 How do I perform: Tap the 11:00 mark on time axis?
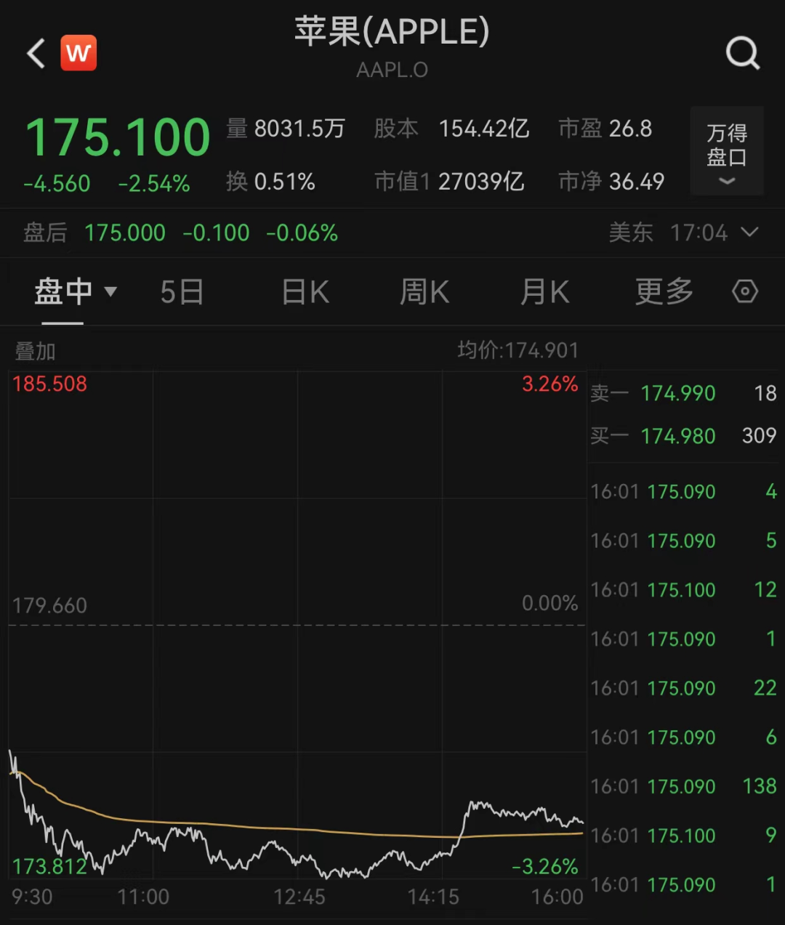coord(143,897)
